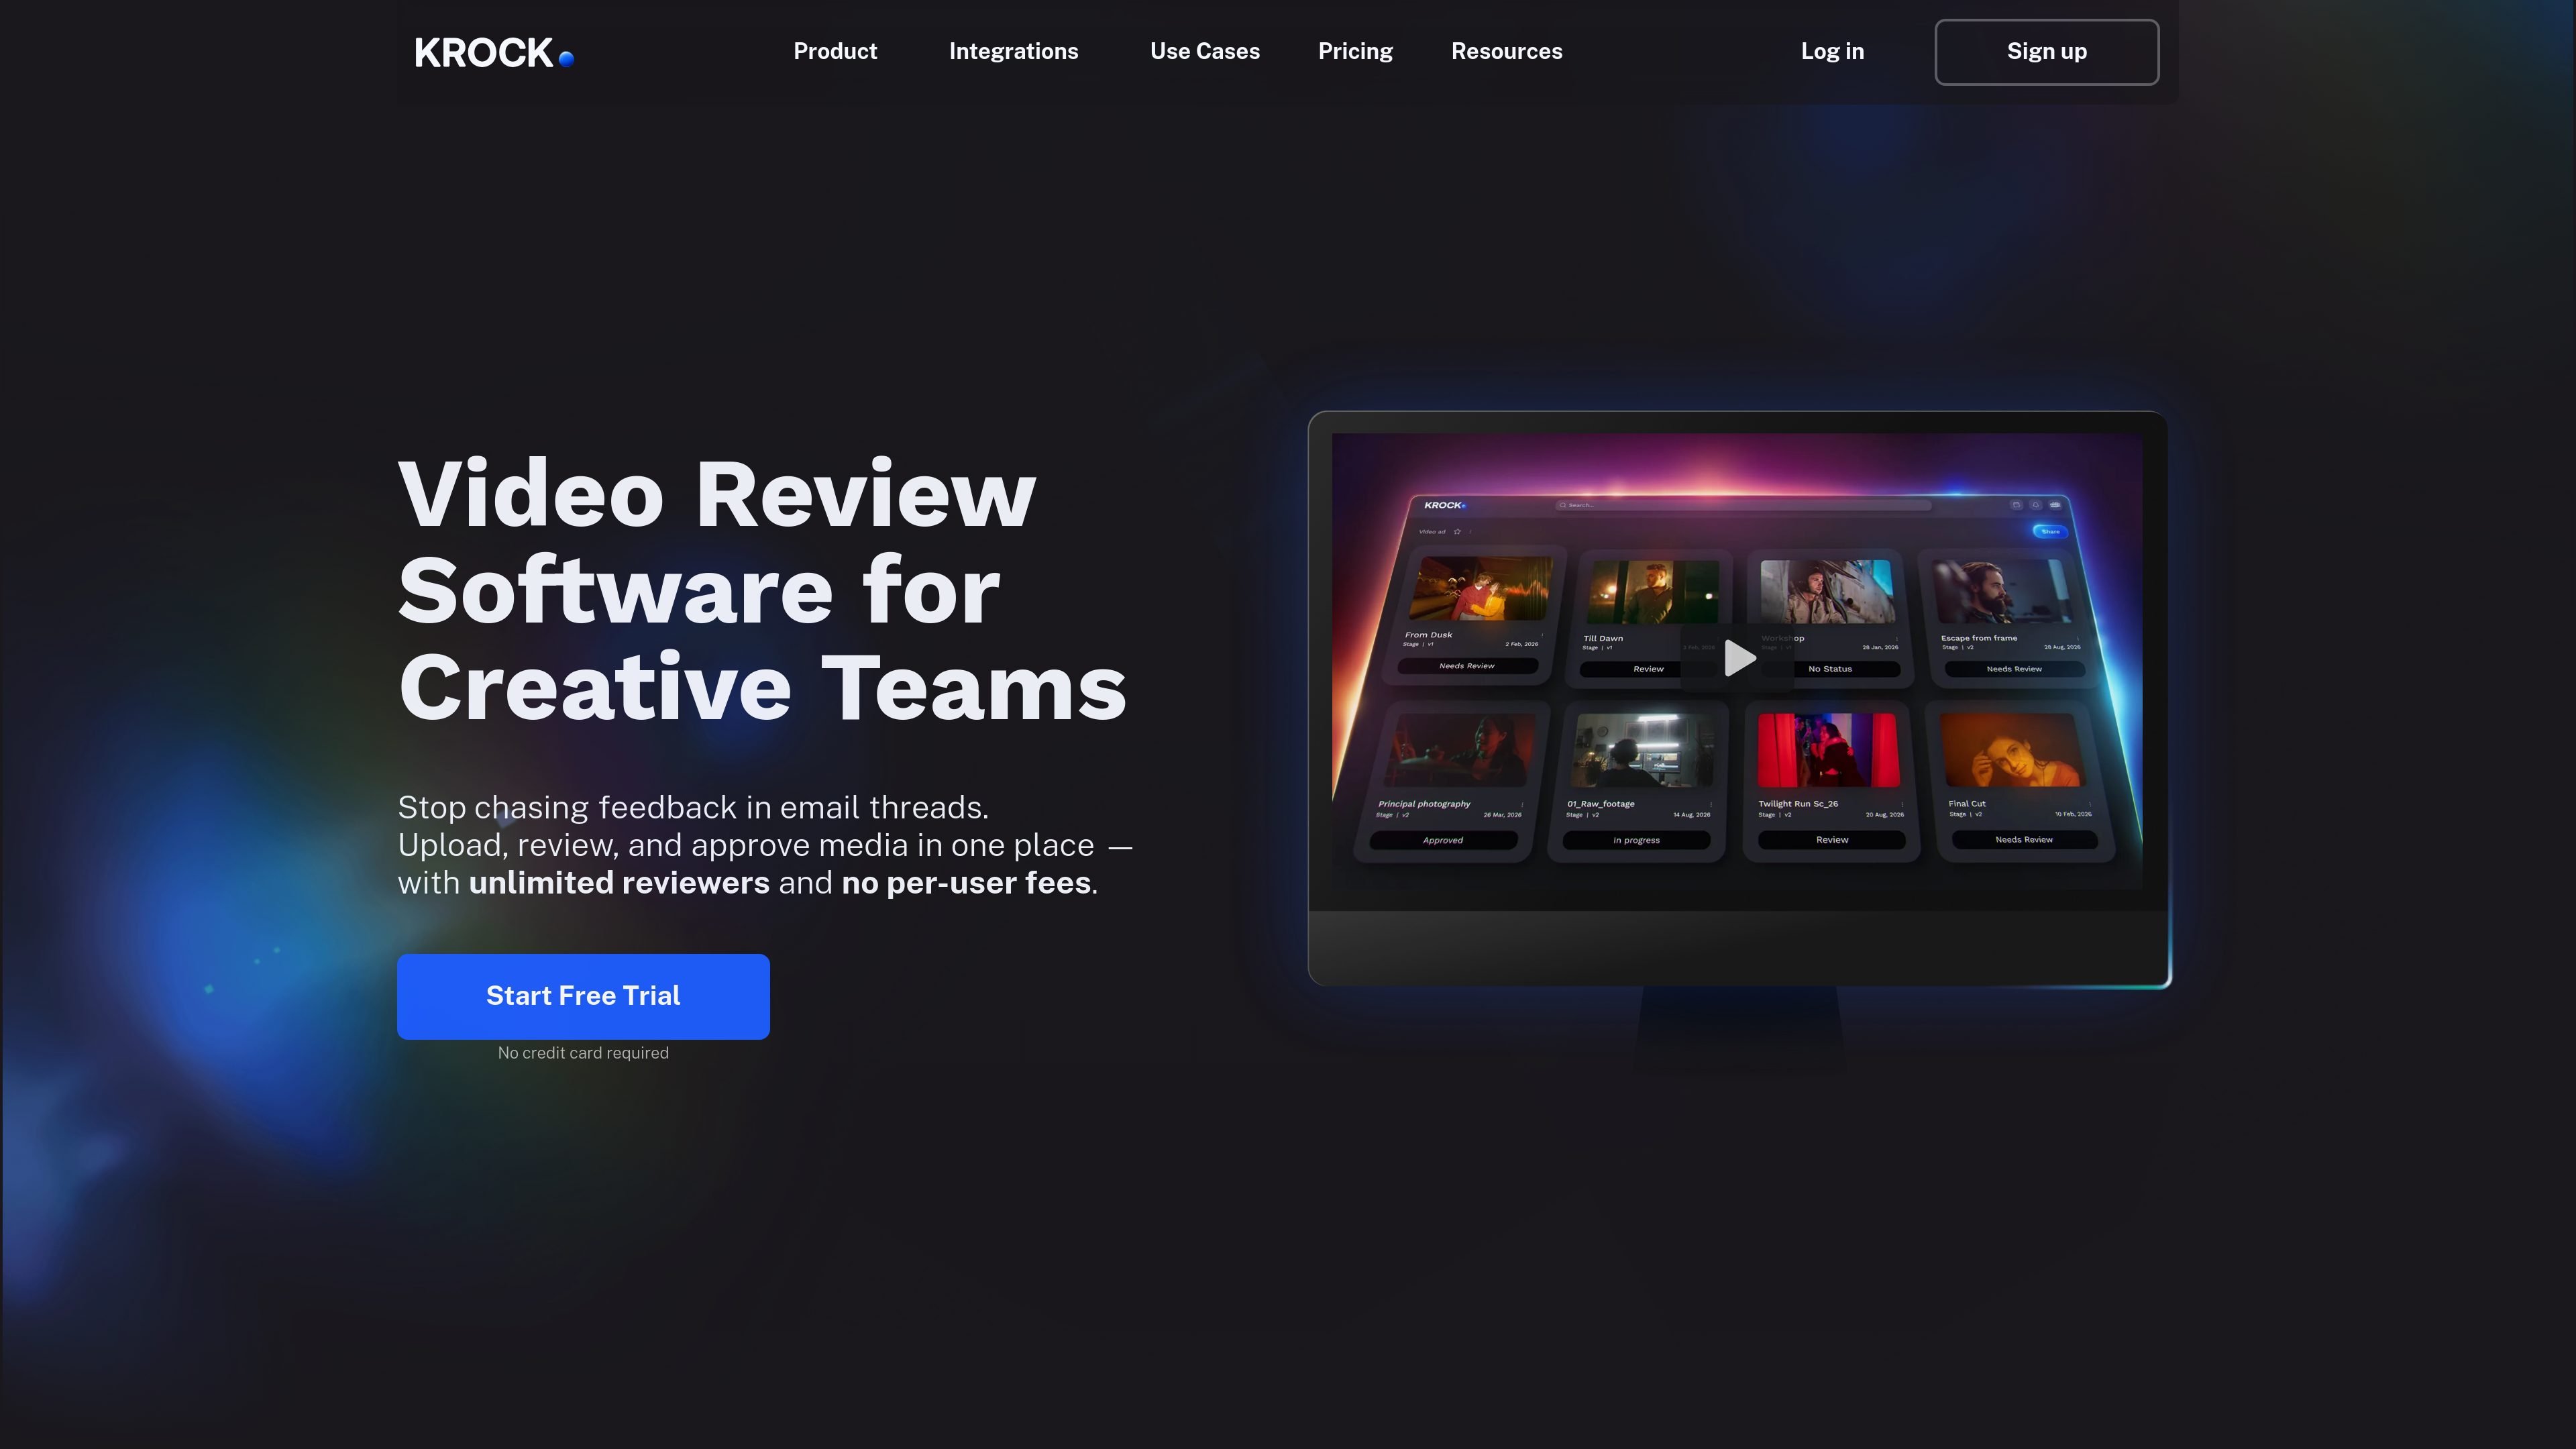The image size is (2576, 1449).
Task: Click the star icon beside Video ad
Action: pyautogui.click(x=1457, y=532)
